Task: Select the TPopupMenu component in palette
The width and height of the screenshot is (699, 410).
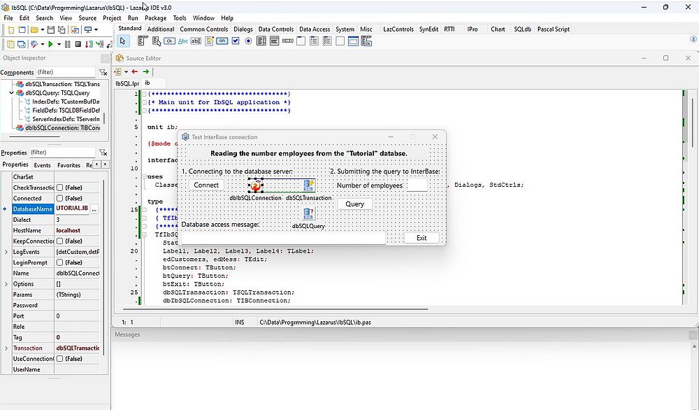Action: (157, 41)
